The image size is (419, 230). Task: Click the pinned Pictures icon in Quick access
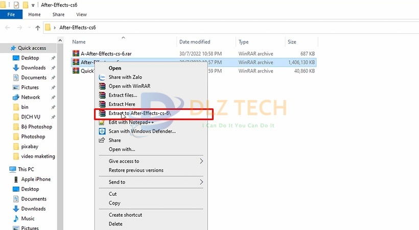pyautogui.click(x=16, y=87)
